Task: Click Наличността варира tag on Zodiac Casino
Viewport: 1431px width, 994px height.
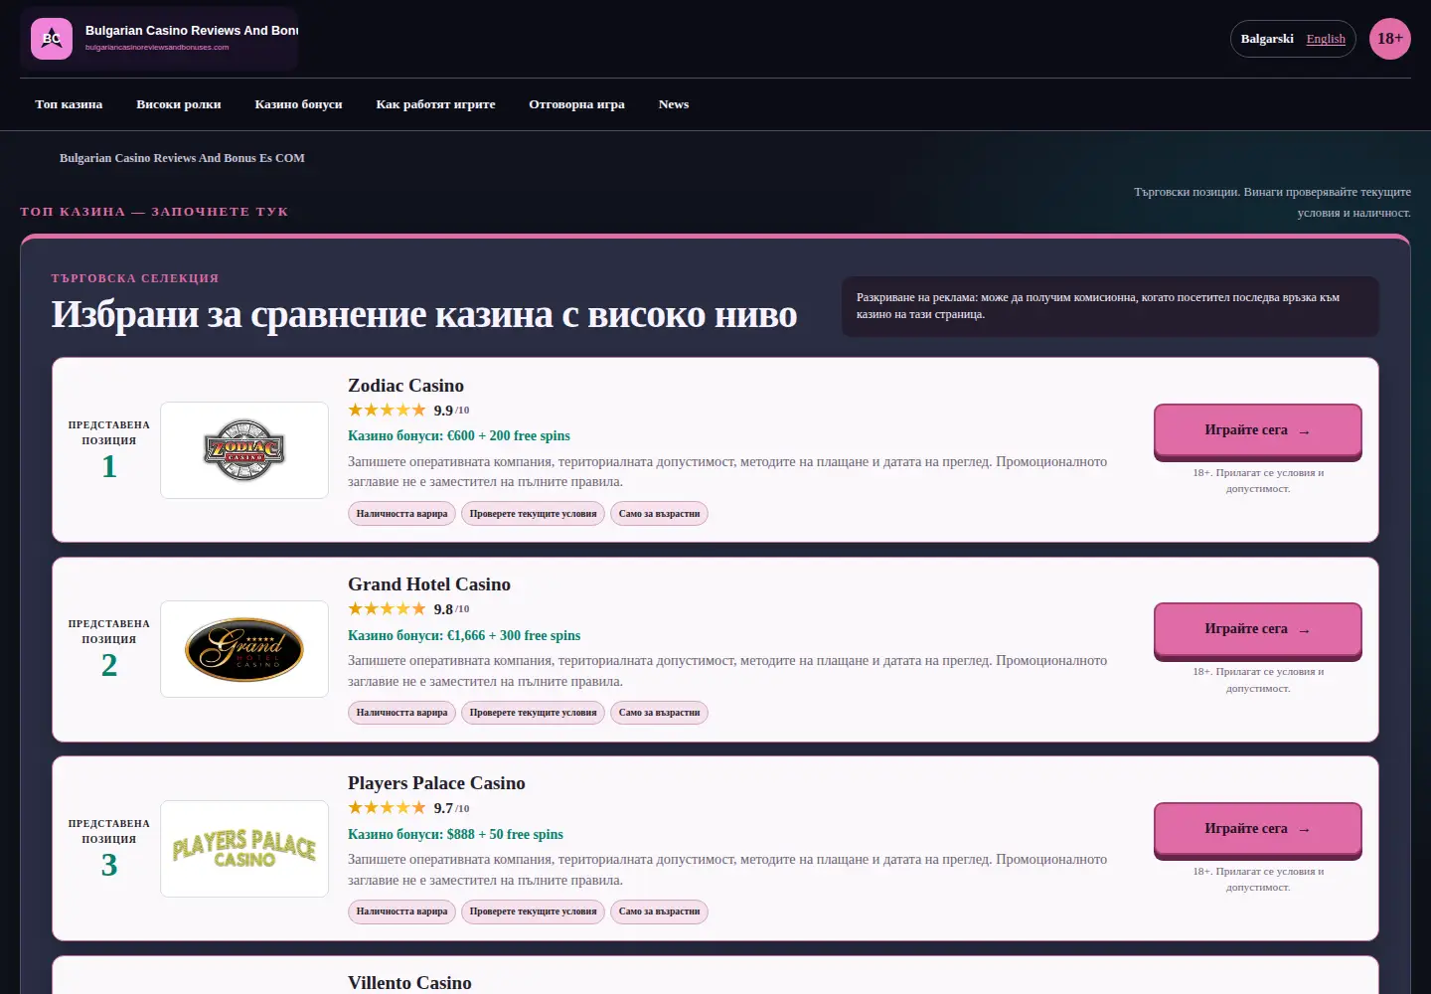Action: pyautogui.click(x=401, y=514)
